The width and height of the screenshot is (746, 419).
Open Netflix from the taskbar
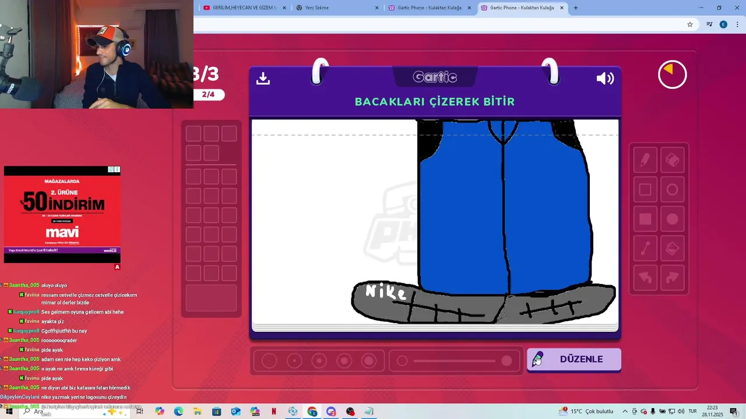pos(274,411)
